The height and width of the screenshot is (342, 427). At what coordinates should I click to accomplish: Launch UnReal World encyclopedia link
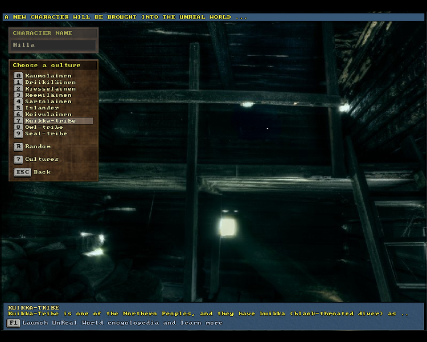pos(122,323)
